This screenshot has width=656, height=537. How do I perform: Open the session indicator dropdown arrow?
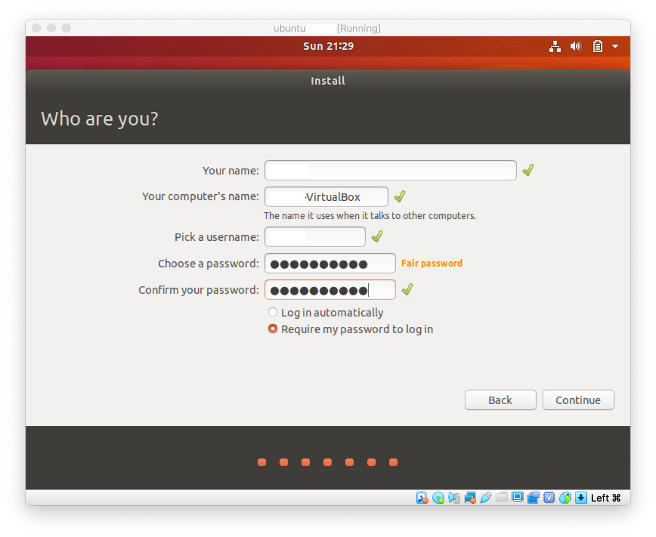(x=616, y=46)
